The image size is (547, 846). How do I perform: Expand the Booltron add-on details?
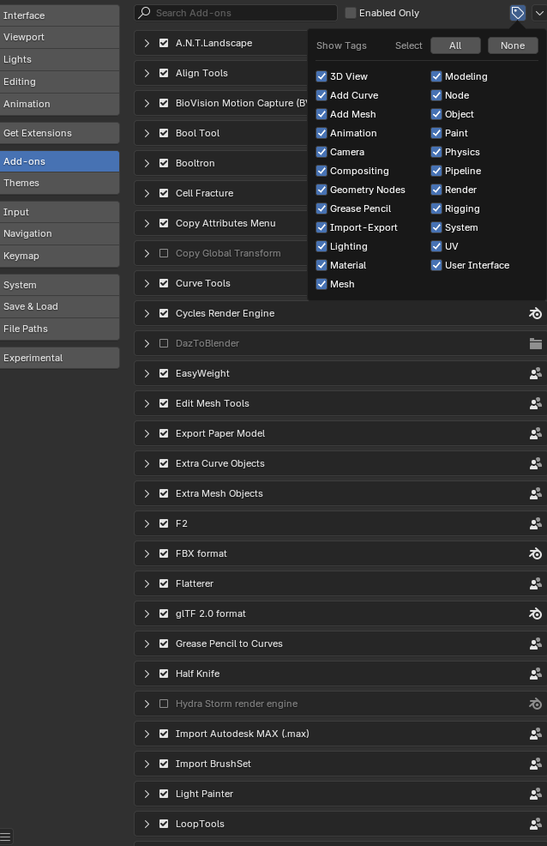click(x=147, y=164)
